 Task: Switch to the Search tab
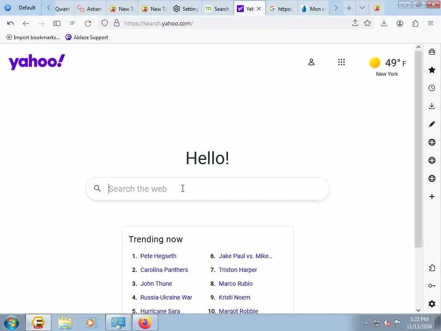pyautogui.click(x=217, y=9)
